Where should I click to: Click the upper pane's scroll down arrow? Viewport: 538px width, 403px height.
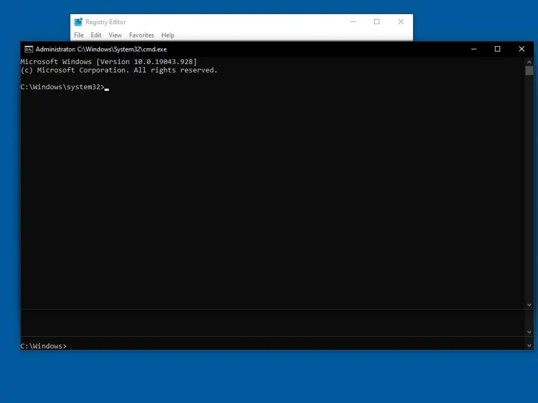point(529,305)
